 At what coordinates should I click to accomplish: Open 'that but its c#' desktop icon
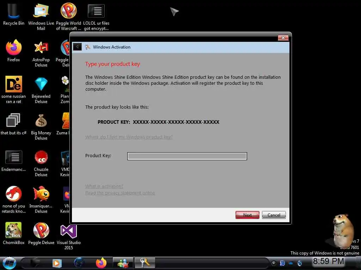tap(14, 124)
